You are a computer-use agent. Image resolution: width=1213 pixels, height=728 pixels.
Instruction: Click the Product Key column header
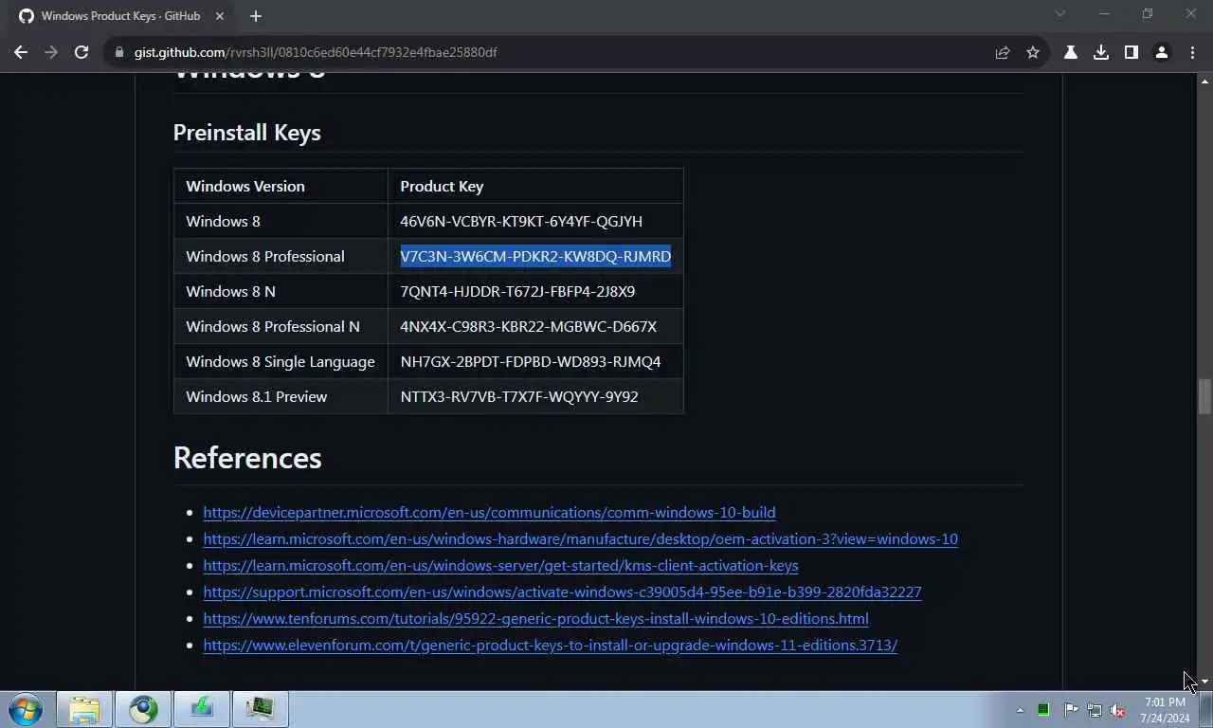(x=442, y=186)
